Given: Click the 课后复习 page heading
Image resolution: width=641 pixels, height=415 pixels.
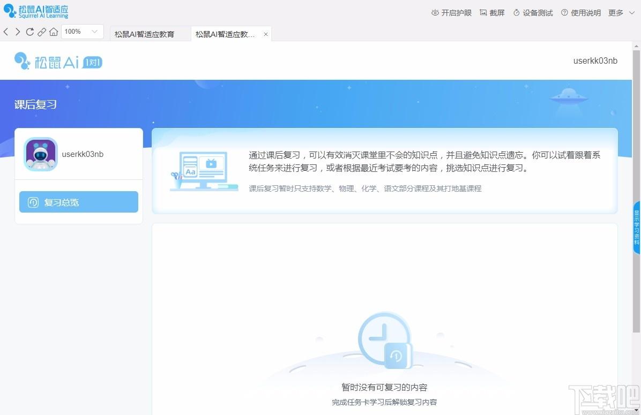Looking at the screenshot, I should 35,104.
